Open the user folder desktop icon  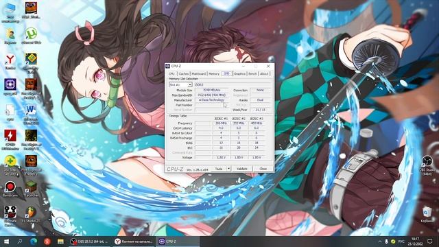pyautogui.click(x=10, y=36)
